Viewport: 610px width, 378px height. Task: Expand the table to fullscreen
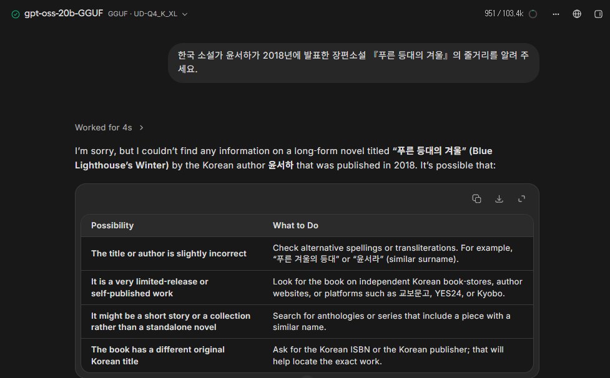[x=522, y=199]
